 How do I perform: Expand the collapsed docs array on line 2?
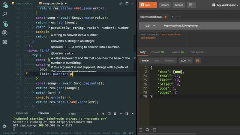[x=177, y=72]
